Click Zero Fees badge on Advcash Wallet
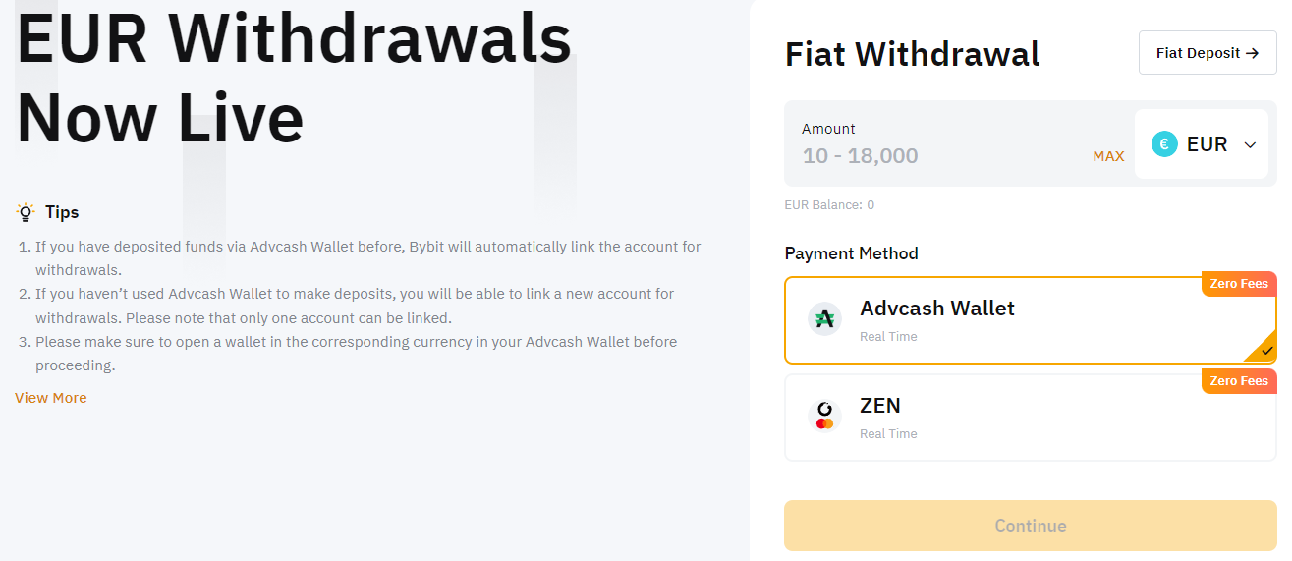Image resolution: width=1292 pixels, height=561 pixels. [1239, 283]
